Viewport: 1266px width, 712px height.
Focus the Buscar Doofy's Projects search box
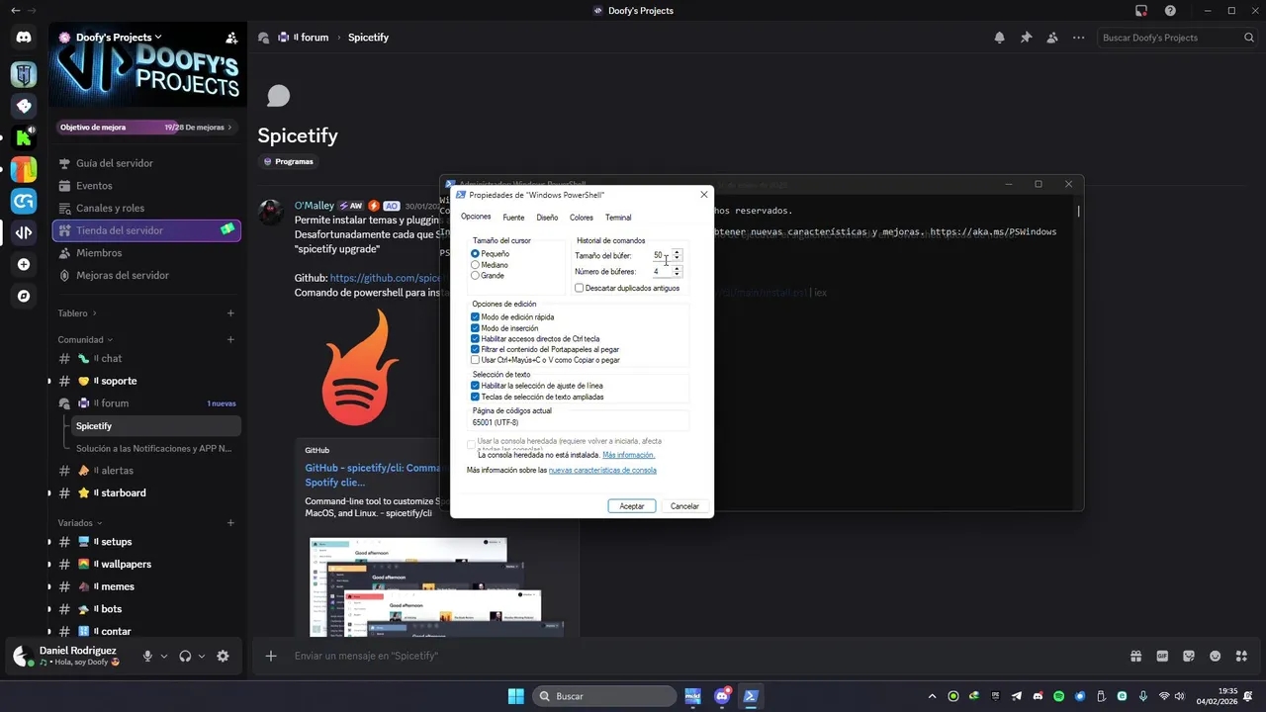tap(1177, 38)
